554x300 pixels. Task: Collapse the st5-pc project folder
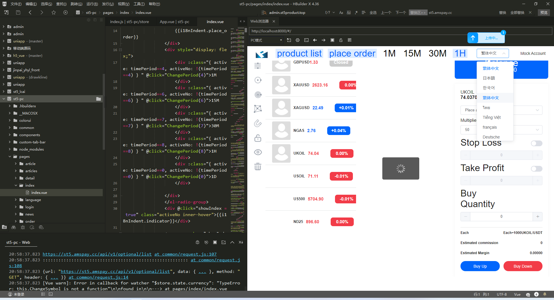pos(4,99)
